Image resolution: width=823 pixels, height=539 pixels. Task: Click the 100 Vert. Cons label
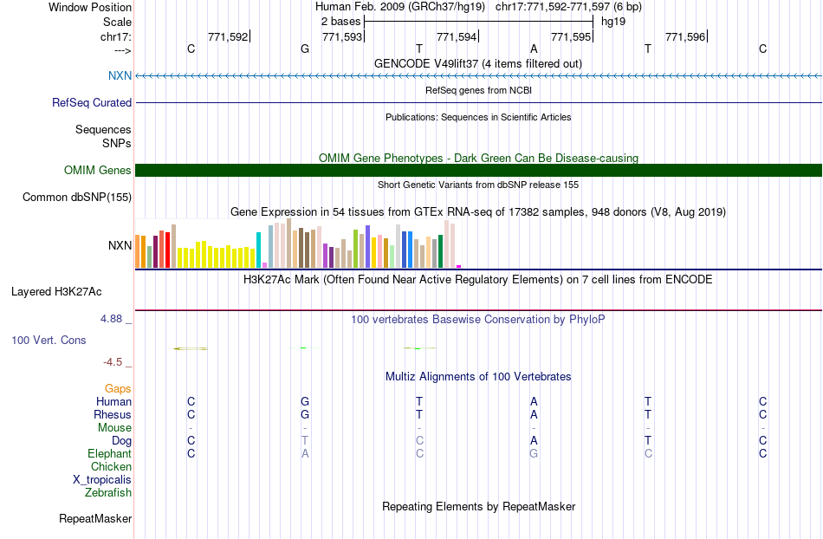click(x=49, y=340)
